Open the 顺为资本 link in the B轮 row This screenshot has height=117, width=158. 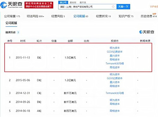(x=115, y=100)
